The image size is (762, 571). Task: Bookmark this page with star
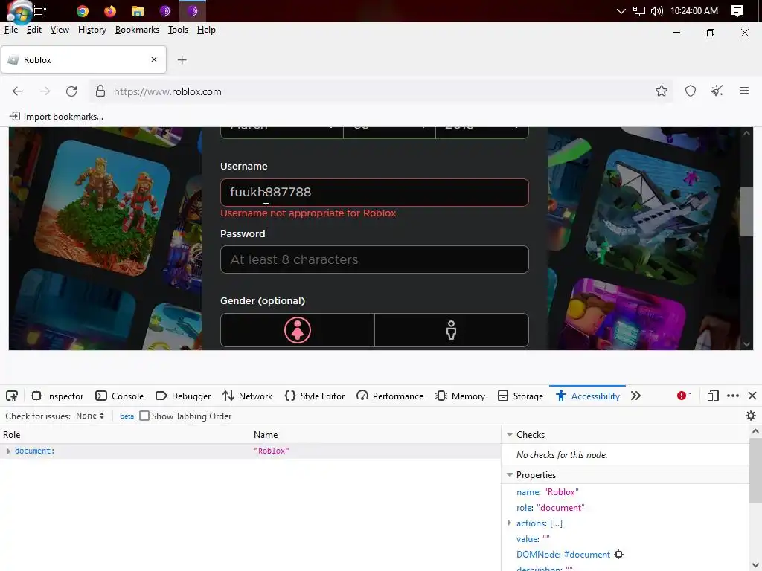click(x=661, y=91)
